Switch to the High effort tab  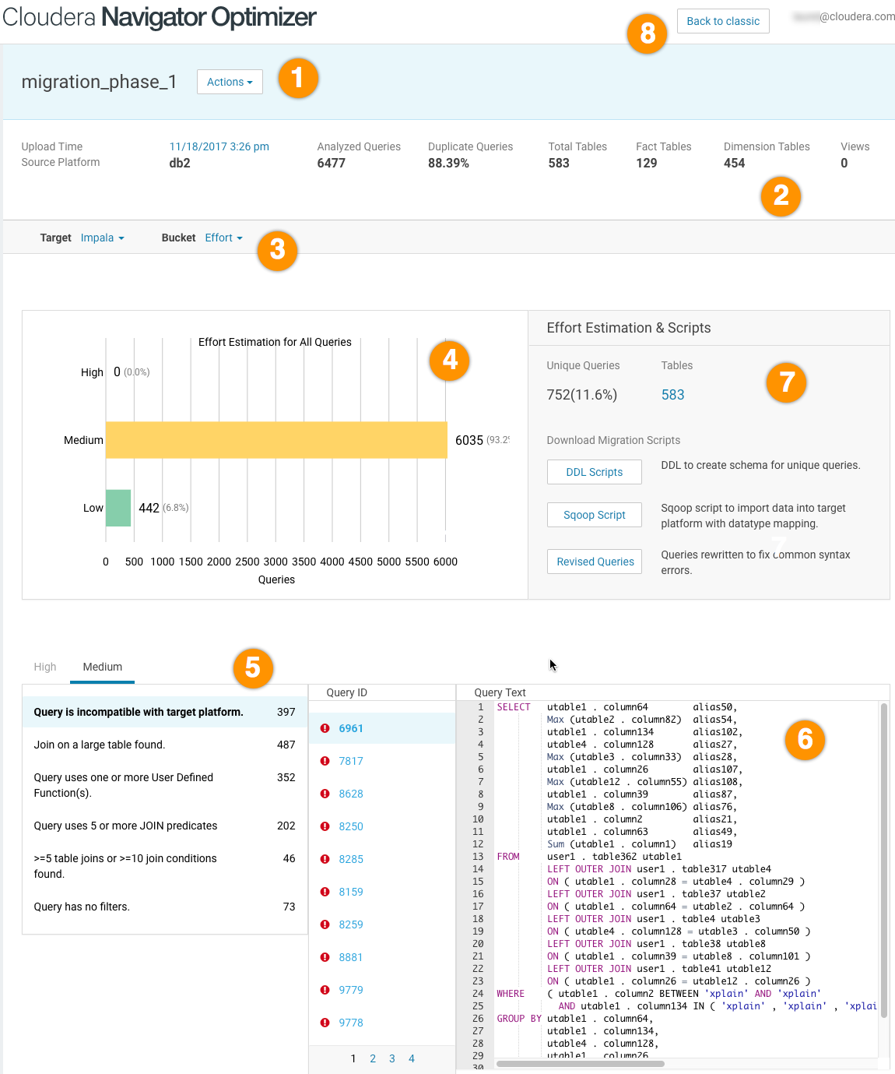click(45, 667)
